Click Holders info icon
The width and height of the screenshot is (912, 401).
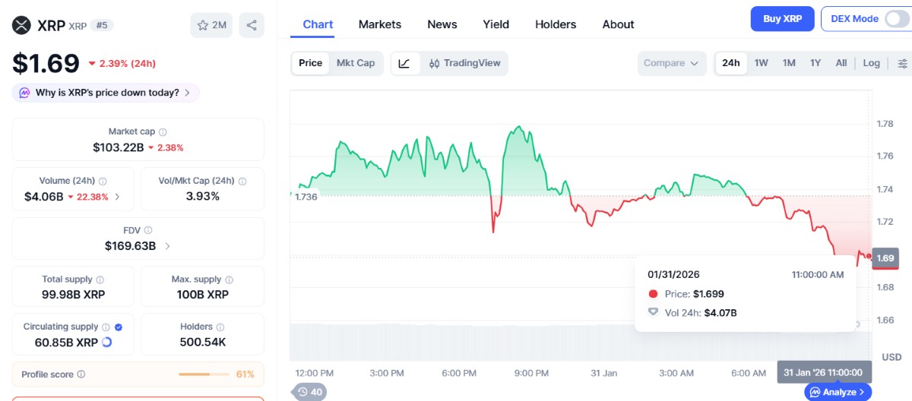point(221,327)
